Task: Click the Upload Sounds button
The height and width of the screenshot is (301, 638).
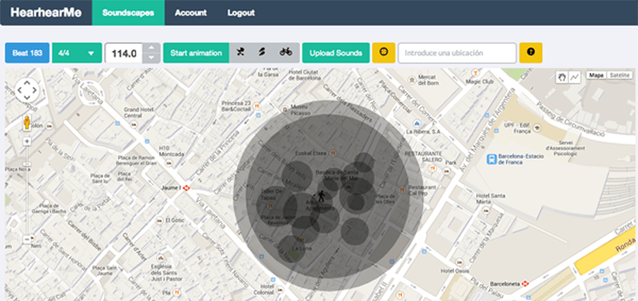Action: (336, 53)
